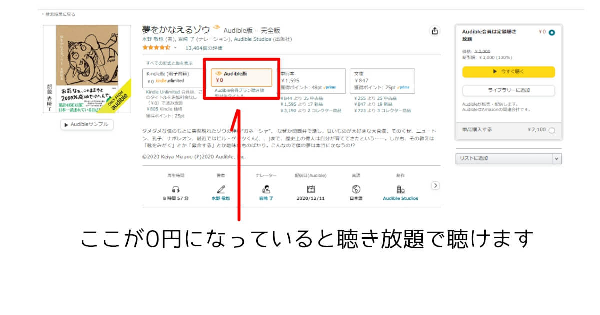
Task: Go back via 検索結果に戻る link
Action: [60, 14]
